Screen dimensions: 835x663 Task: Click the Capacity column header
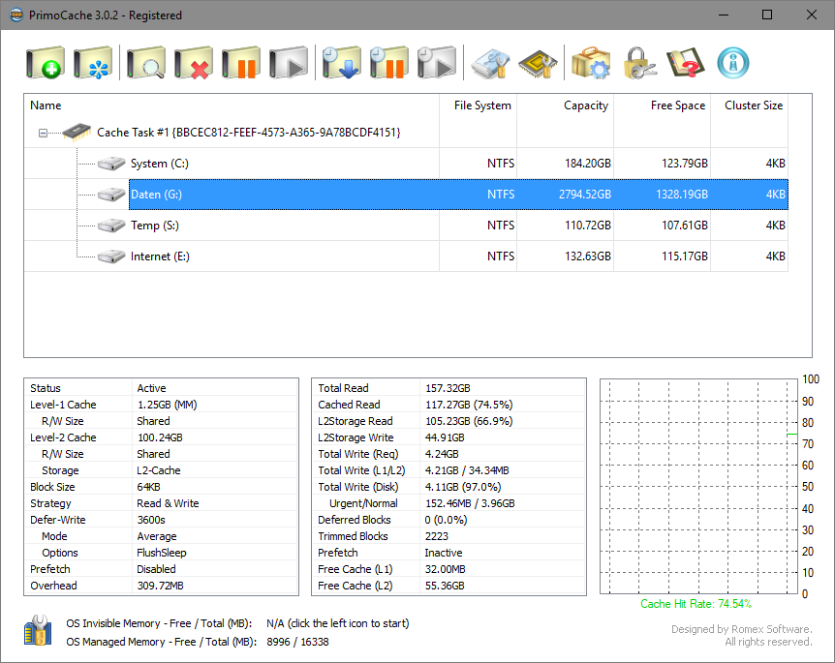tap(566, 105)
